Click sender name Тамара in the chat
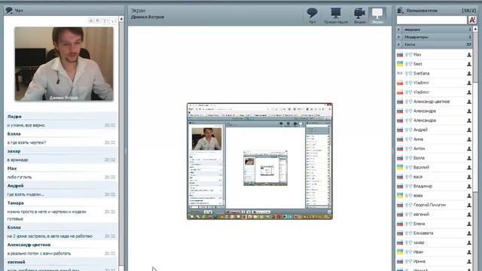The height and width of the screenshot is (271, 482). click(15, 203)
